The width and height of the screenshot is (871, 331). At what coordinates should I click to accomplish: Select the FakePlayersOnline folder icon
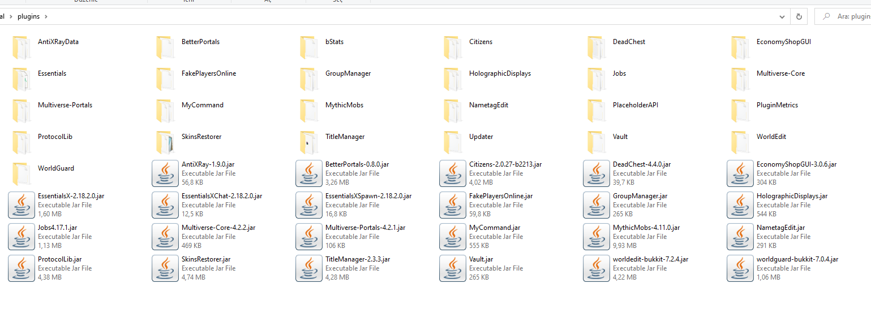coord(164,79)
